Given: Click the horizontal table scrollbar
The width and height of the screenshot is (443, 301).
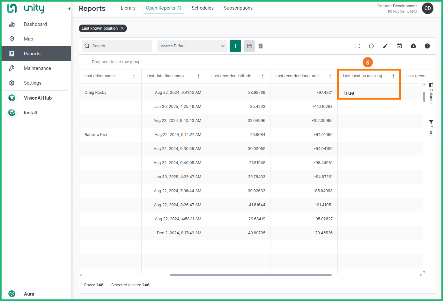Looking at the screenshot, I should point(251,275).
